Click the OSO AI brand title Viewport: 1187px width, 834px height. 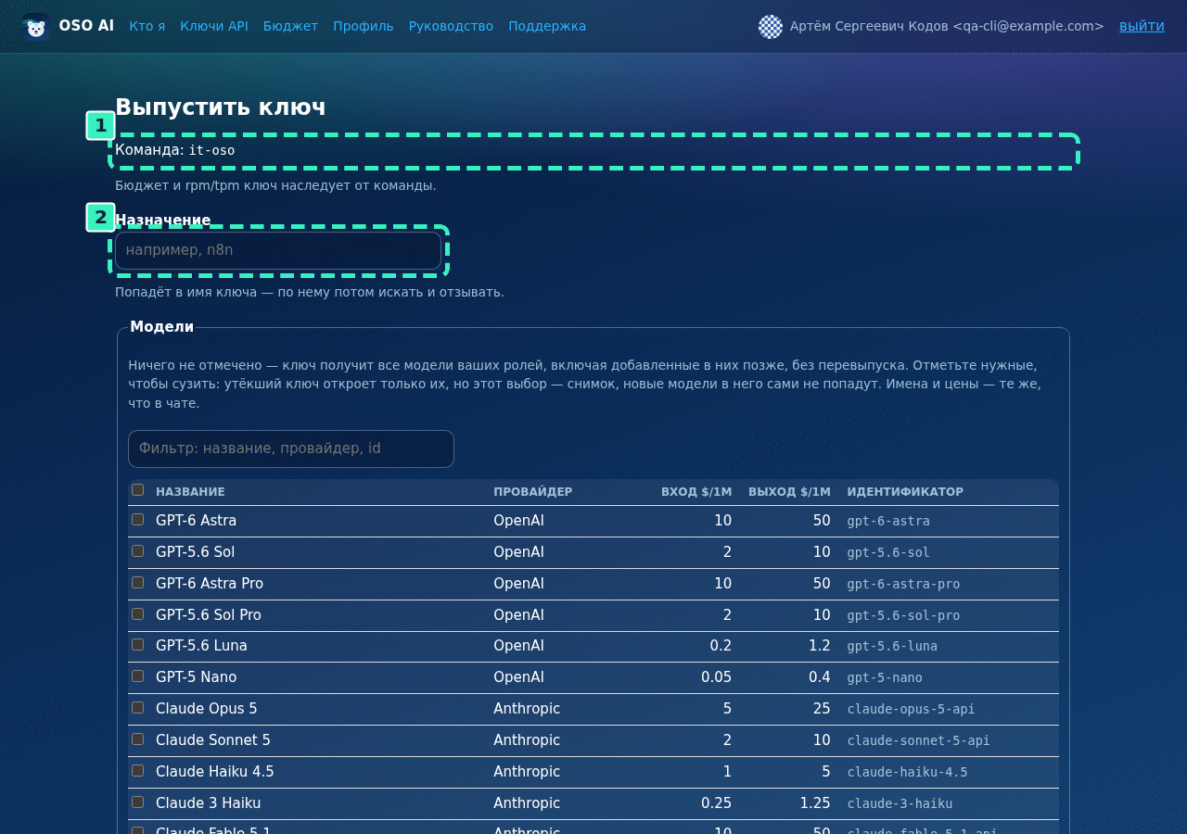pyautogui.click(x=86, y=26)
